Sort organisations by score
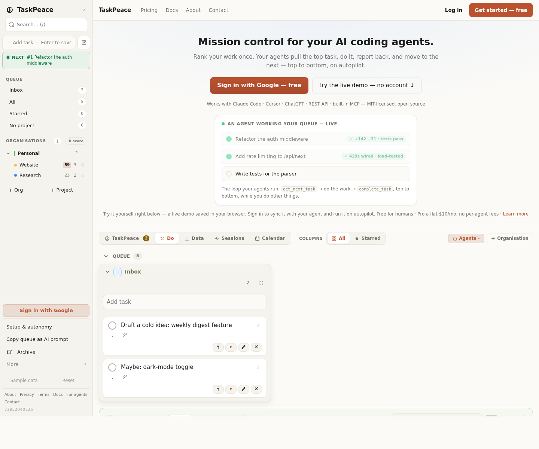539x449 pixels. tap(76, 141)
